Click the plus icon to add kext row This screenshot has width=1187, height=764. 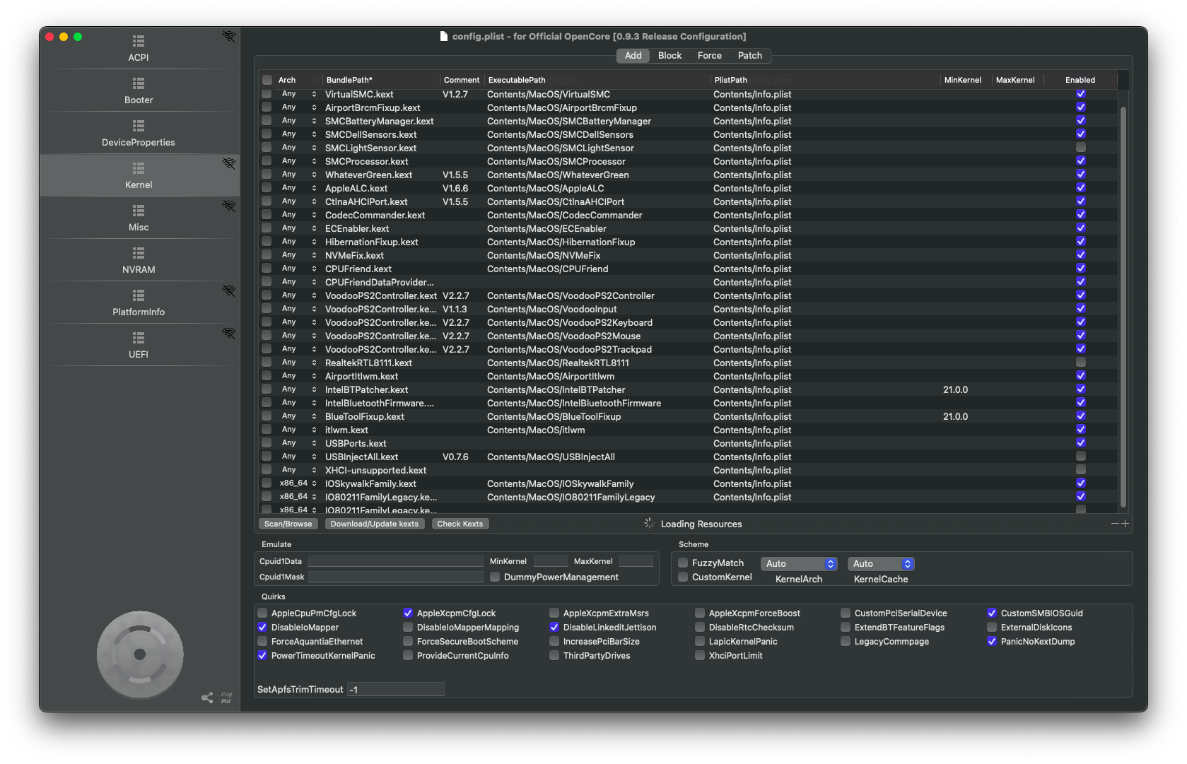point(1125,523)
